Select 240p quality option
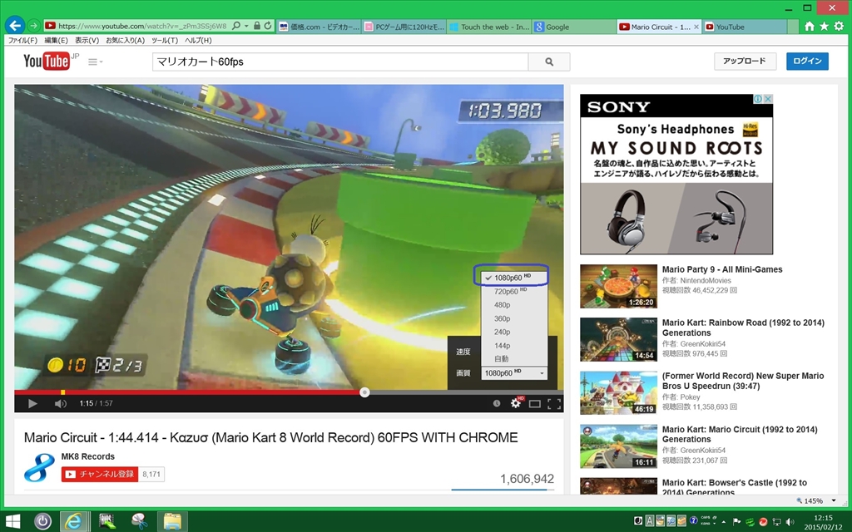Image resolution: width=852 pixels, height=532 pixels. point(514,332)
